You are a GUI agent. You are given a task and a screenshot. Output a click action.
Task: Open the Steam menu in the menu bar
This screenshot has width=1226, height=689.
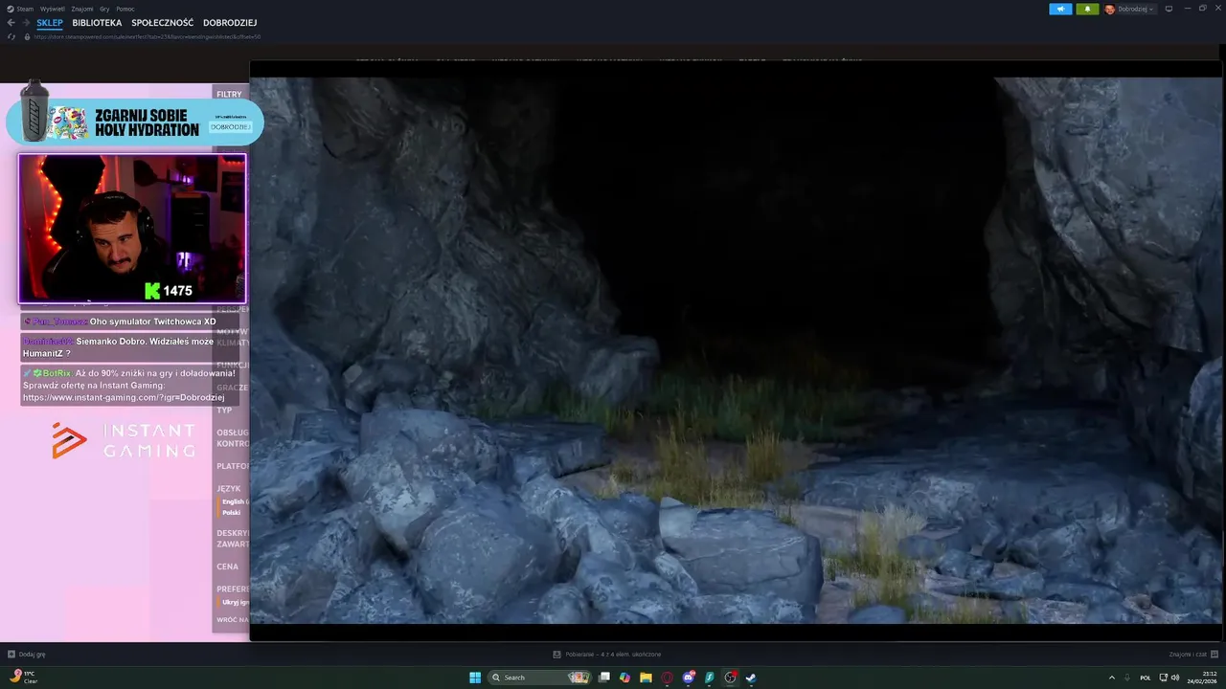(21, 9)
